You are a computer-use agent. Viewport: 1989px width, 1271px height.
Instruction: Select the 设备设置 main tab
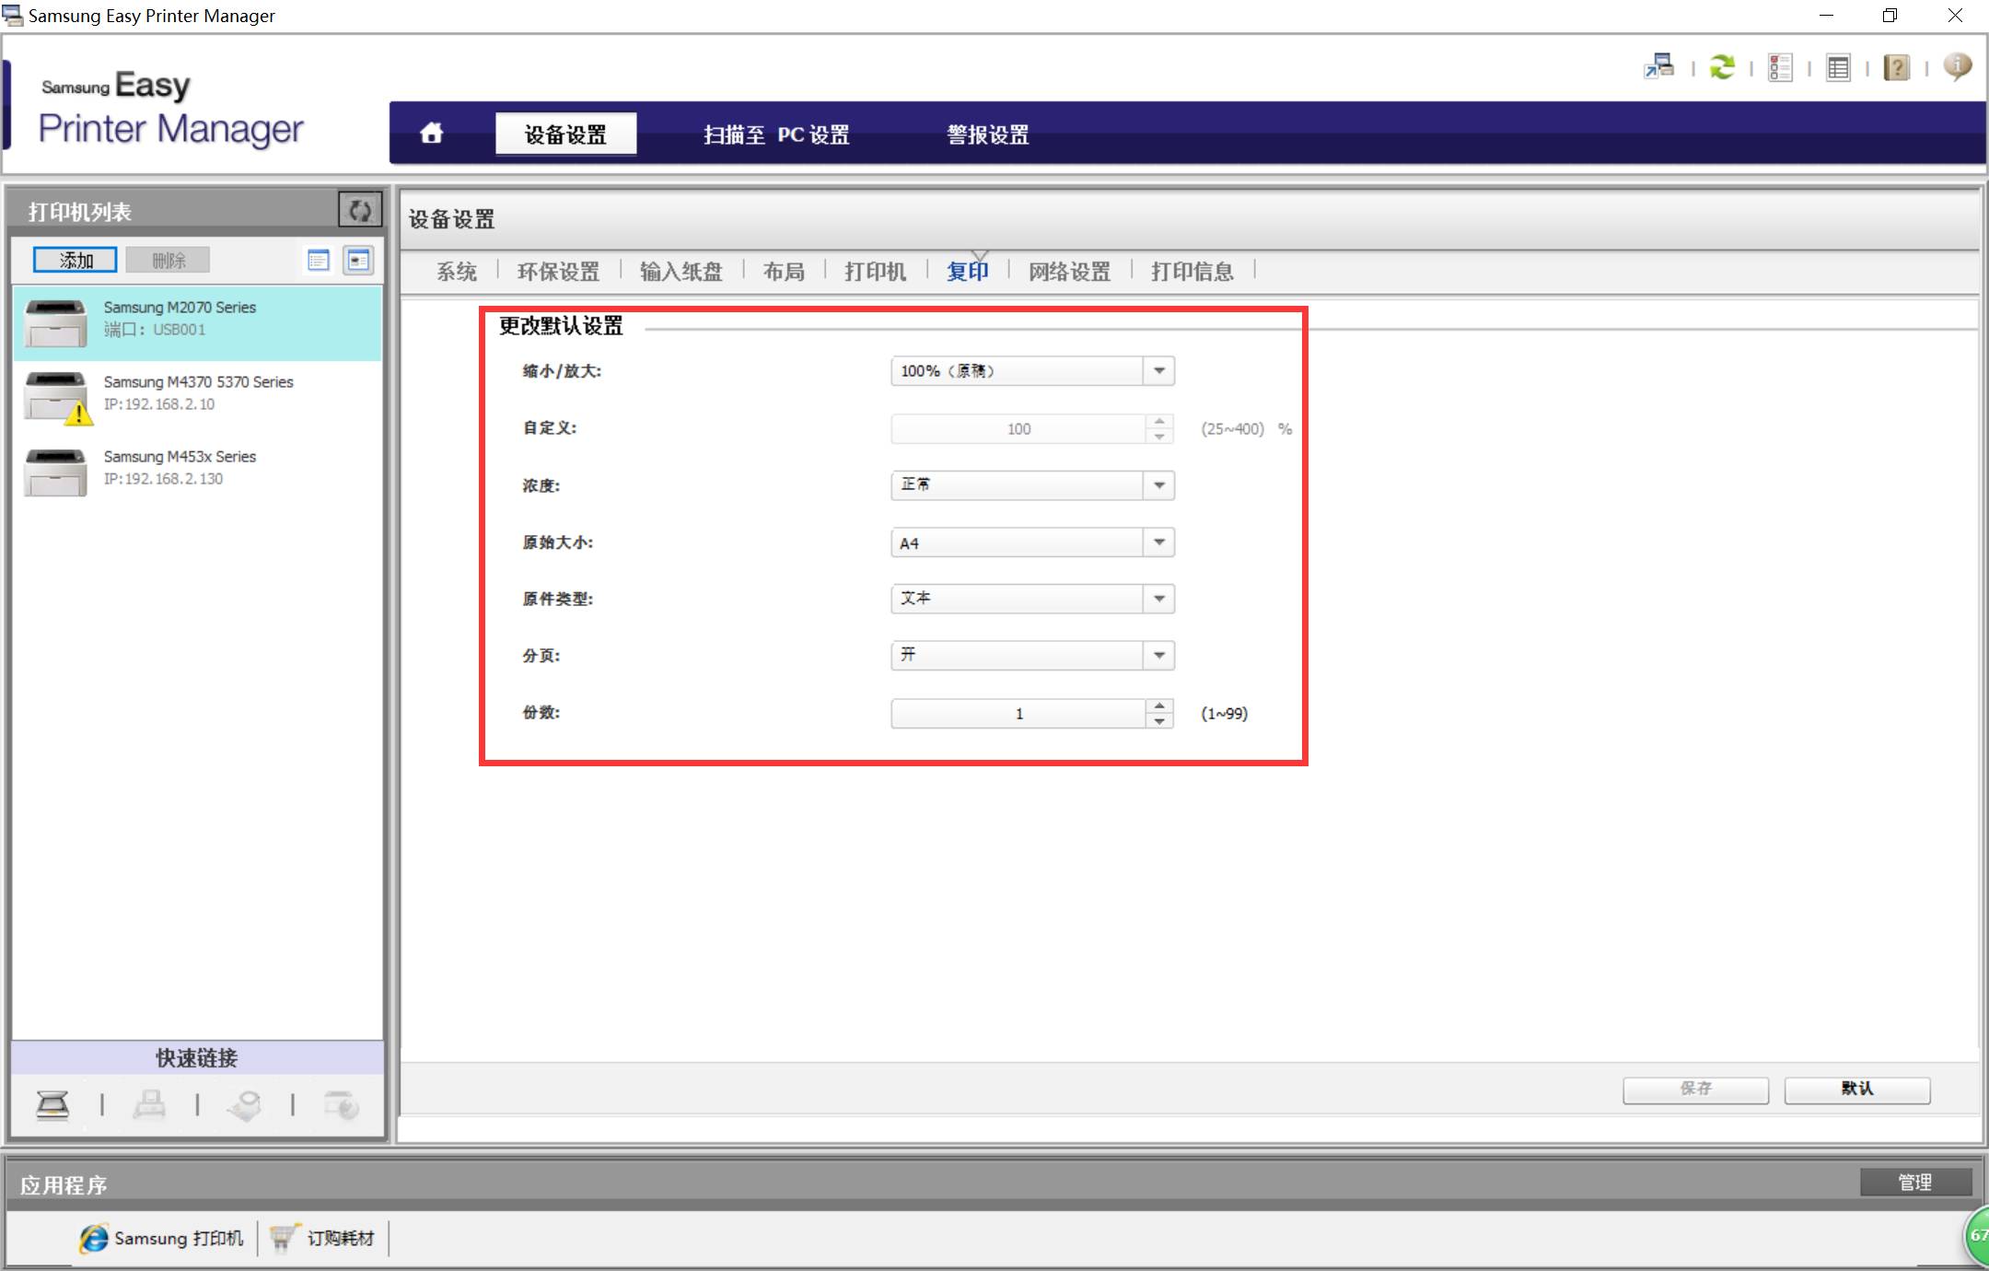pos(565,134)
